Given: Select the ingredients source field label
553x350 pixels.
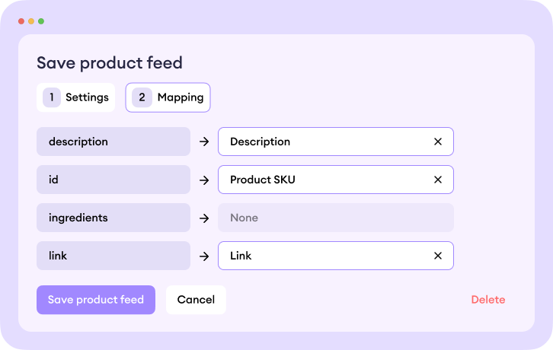Looking at the screenshot, I should click(113, 218).
